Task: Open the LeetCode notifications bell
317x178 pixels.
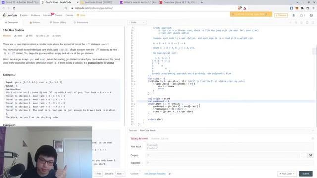Action: (294, 15)
